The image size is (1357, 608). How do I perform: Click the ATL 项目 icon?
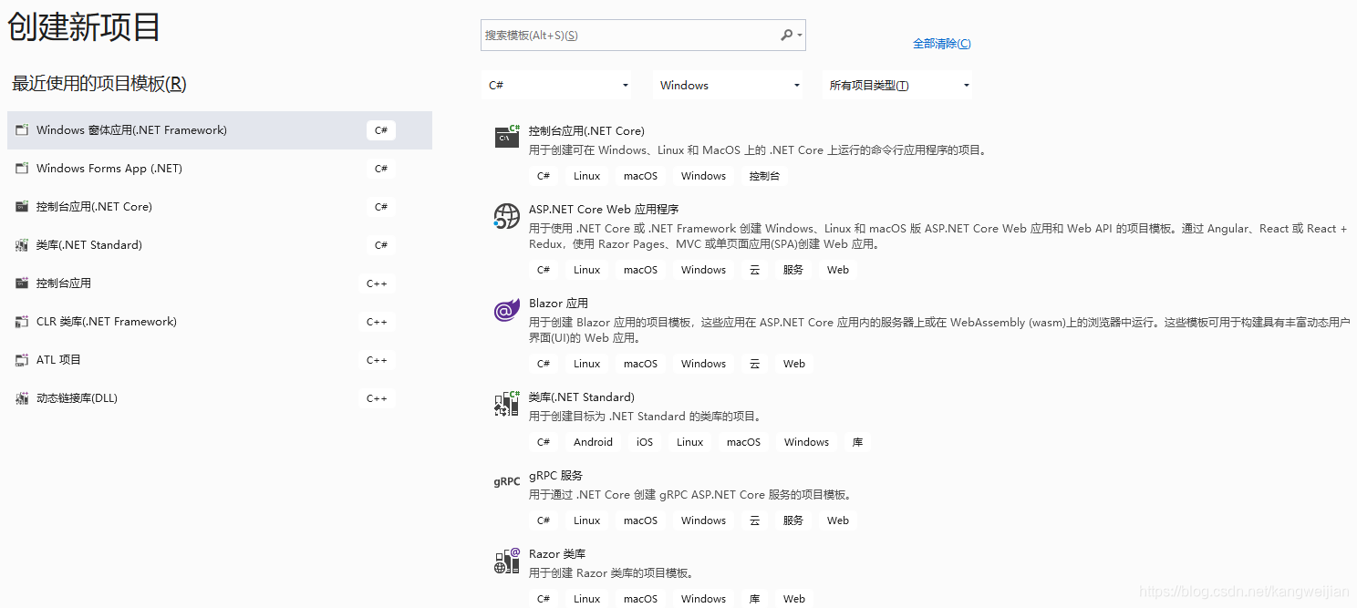(22, 360)
